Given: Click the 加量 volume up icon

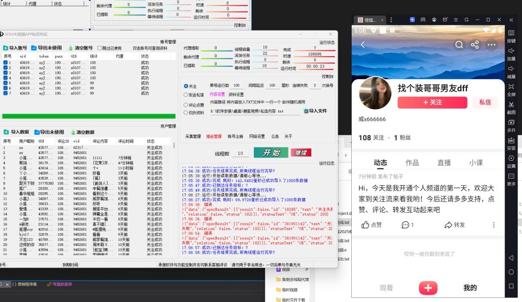Looking at the screenshot, I should [x=511, y=51].
